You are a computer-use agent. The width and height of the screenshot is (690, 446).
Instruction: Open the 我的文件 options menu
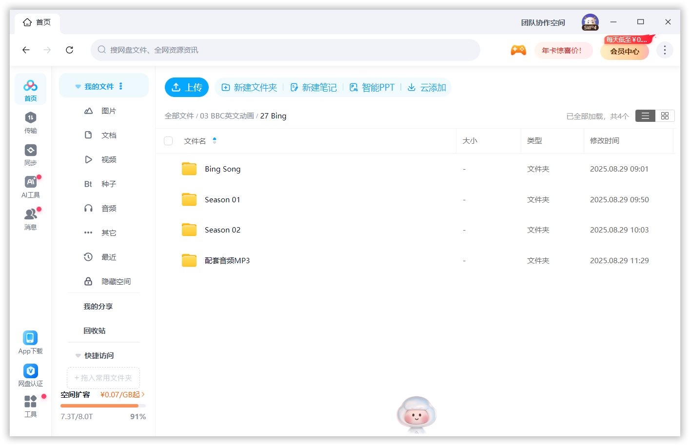(120, 86)
